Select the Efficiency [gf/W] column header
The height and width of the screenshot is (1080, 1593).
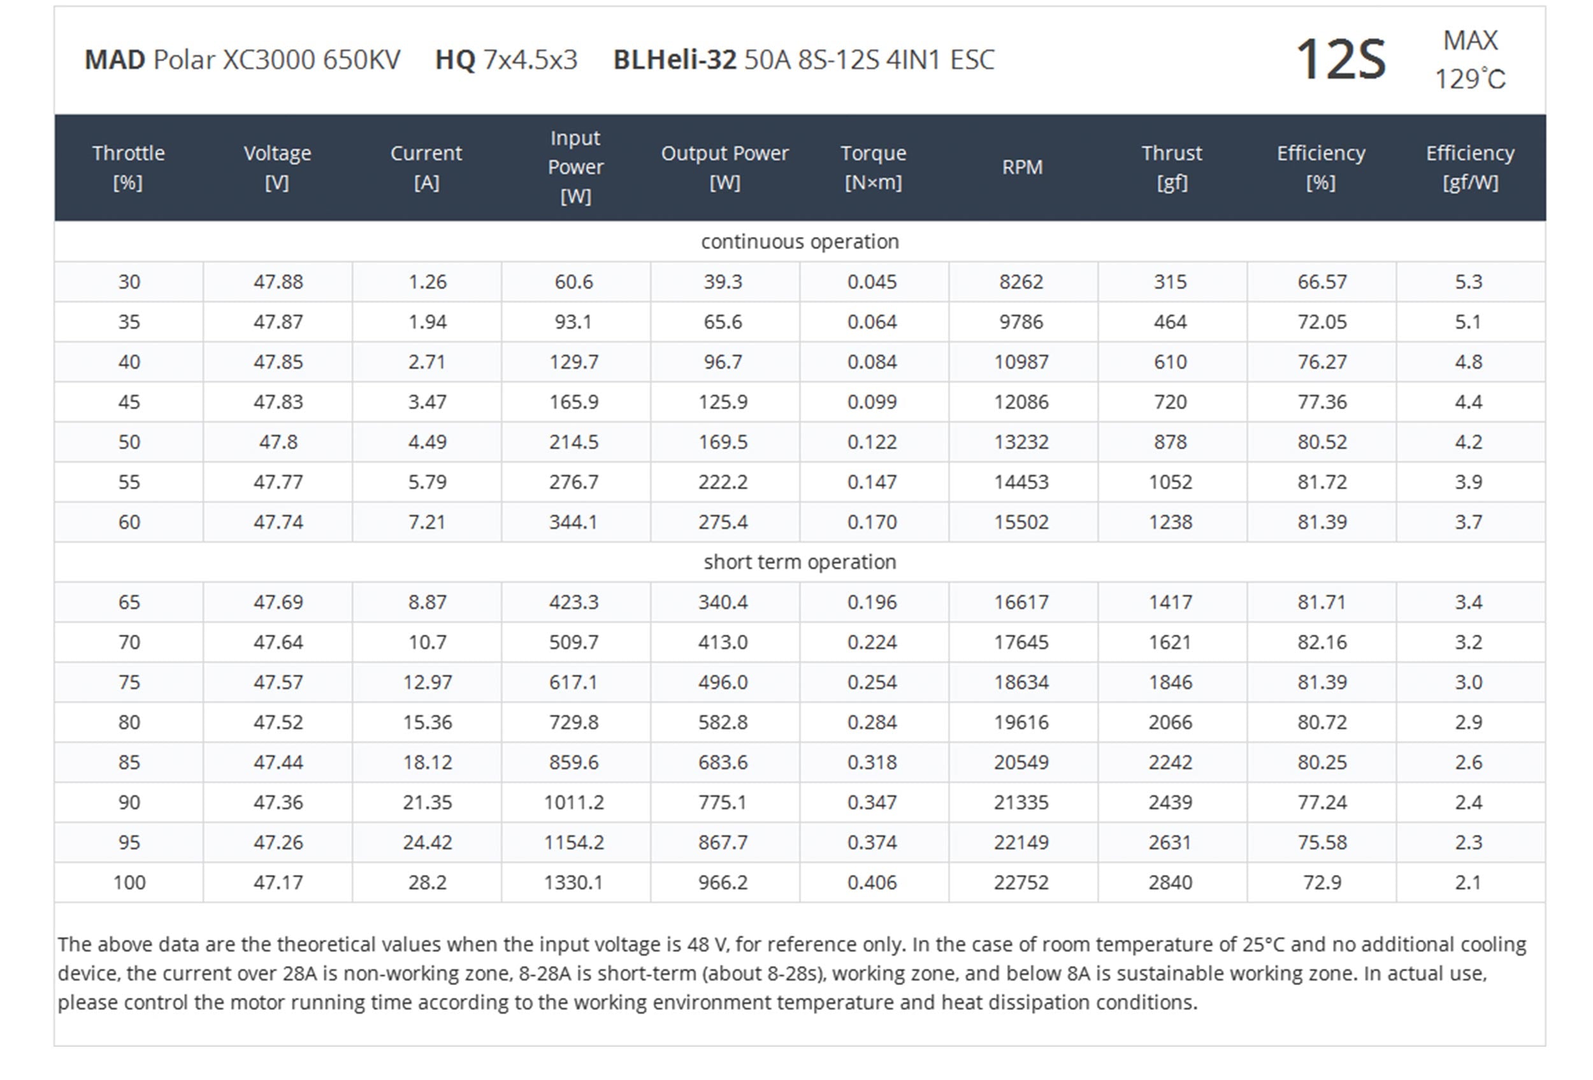click(x=1470, y=167)
